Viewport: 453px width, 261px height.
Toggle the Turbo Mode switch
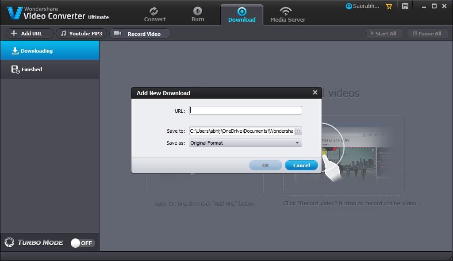pyautogui.click(x=82, y=243)
